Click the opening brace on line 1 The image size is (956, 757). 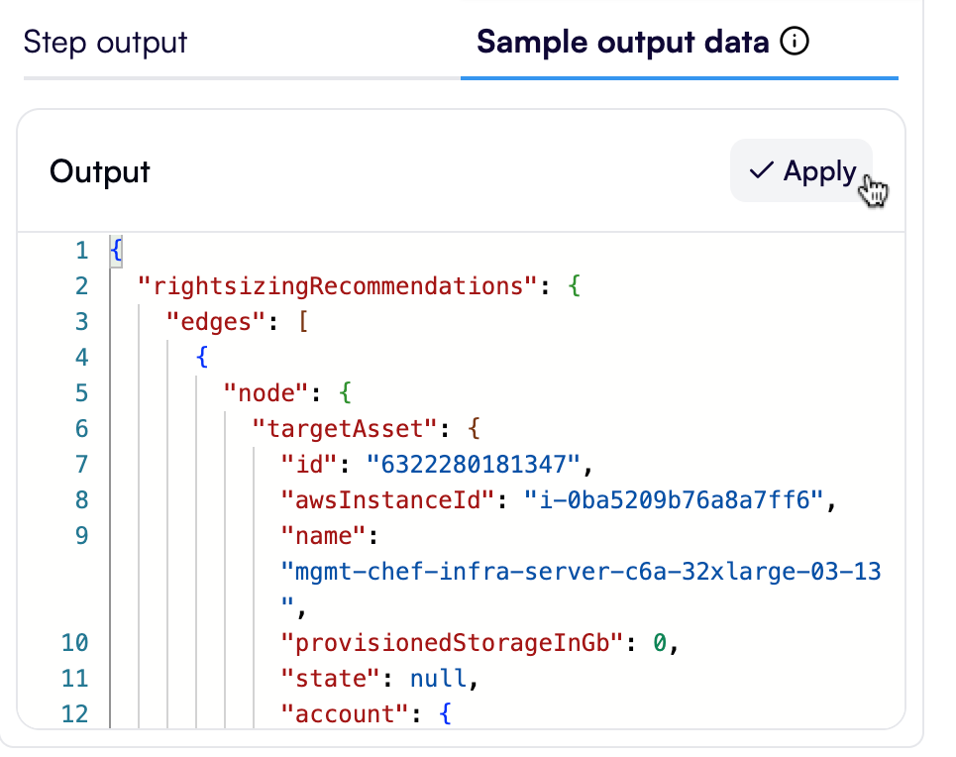pyautogui.click(x=117, y=250)
